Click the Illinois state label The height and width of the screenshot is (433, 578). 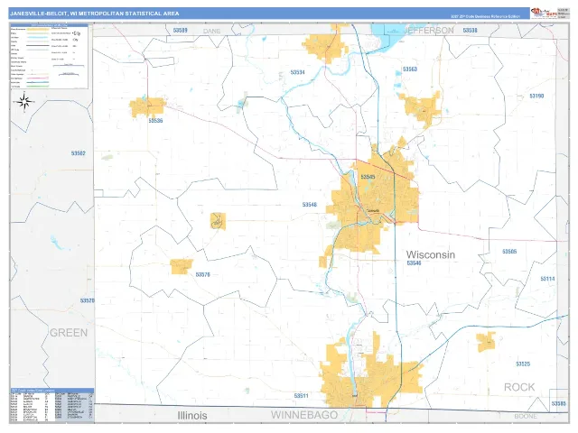point(192,416)
